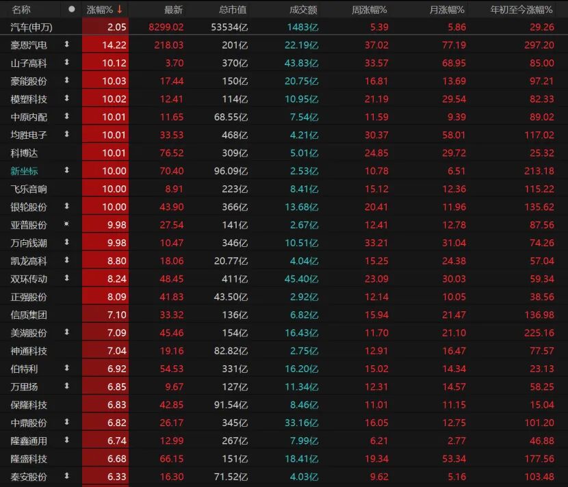Screen dimensions: 568x487
Task: Click the marker icon next to 秦安股份
Action: pos(67,475)
